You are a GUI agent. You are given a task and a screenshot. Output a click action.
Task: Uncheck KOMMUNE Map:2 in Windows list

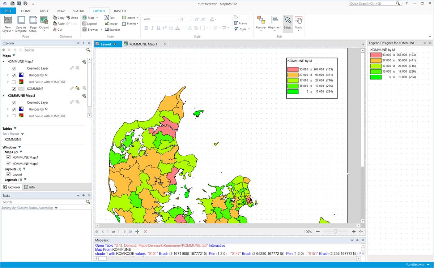(x=9, y=164)
